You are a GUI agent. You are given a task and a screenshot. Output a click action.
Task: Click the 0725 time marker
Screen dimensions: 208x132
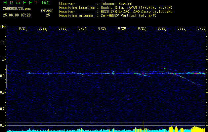coord(102,28)
